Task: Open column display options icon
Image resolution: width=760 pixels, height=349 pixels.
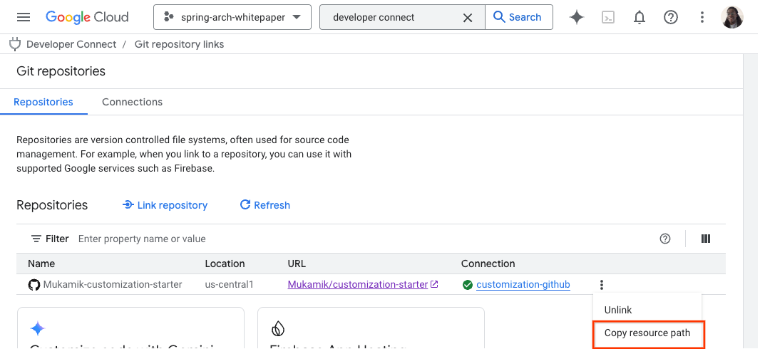Action: pos(706,239)
